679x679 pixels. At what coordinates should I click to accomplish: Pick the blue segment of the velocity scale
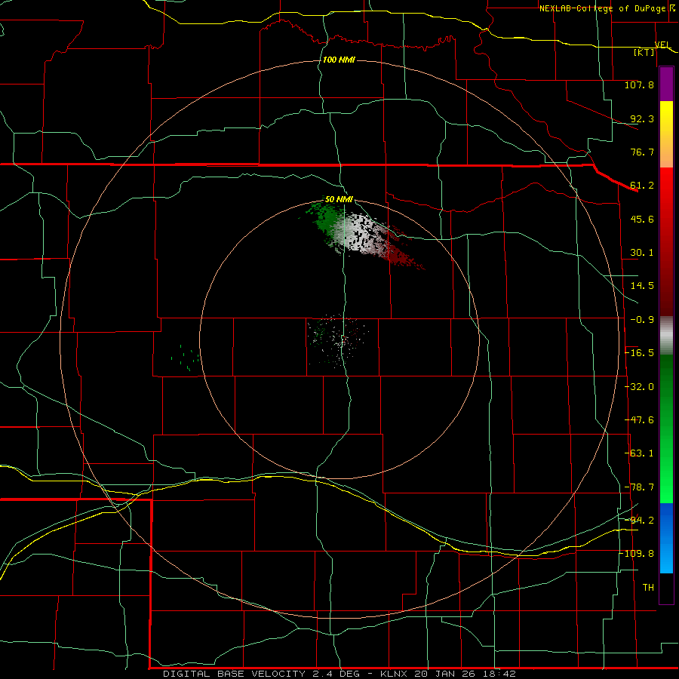tap(666, 538)
